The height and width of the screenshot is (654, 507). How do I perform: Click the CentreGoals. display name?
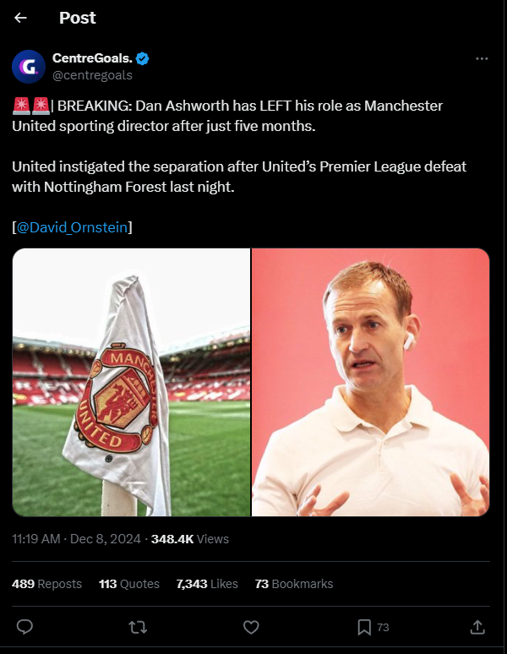pyautogui.click(x=92, y=58)
